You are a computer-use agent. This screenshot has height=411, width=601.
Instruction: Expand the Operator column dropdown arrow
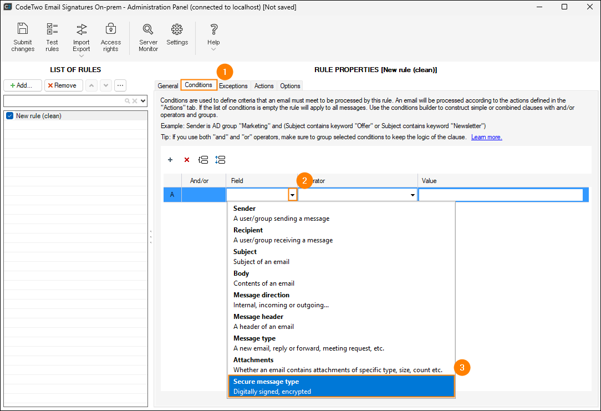[x=412, y=195]
